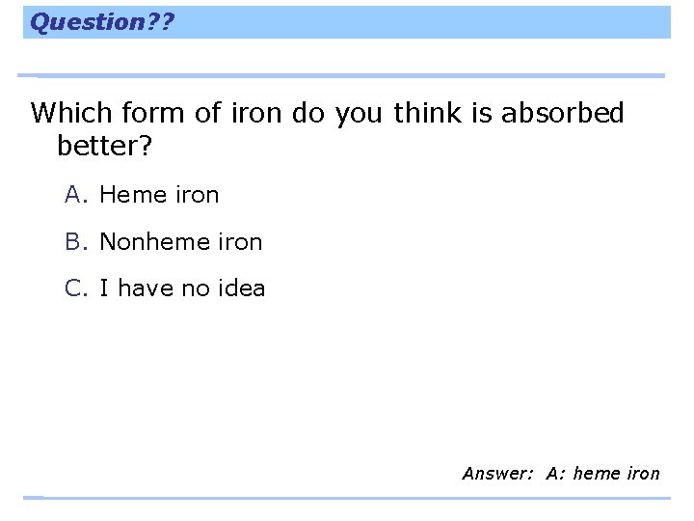Select the "Which form of iron" question line
This screenshot has height=521, width=694.
pyautogui.click(x=328, y=113)
